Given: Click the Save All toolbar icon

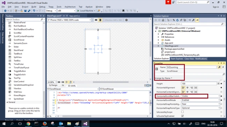Looking at the screenshot, I should point(29,11).
